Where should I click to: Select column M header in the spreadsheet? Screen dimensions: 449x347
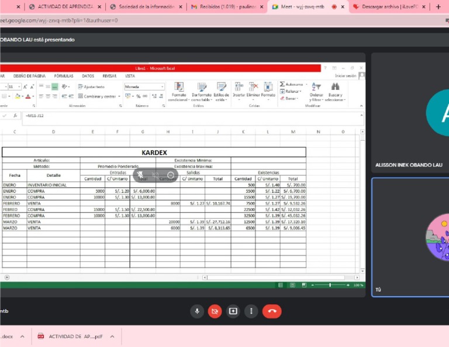tap(293, 132)
